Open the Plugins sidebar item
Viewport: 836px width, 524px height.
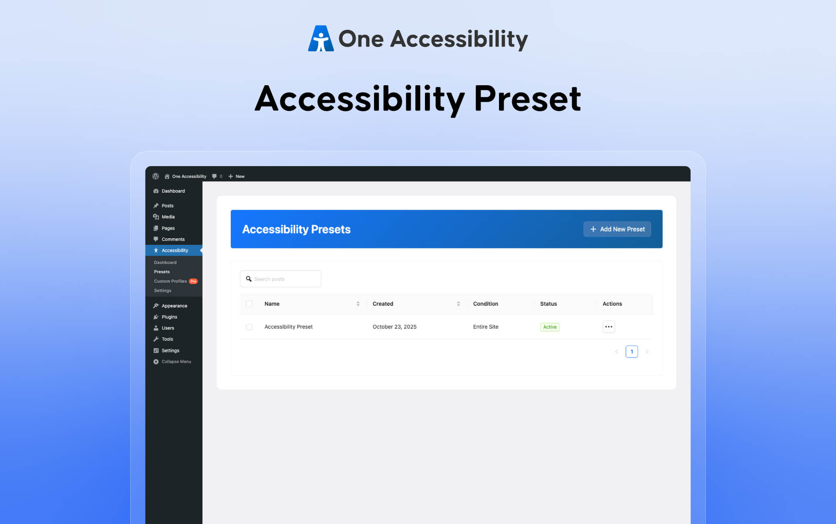click(169, 317)
